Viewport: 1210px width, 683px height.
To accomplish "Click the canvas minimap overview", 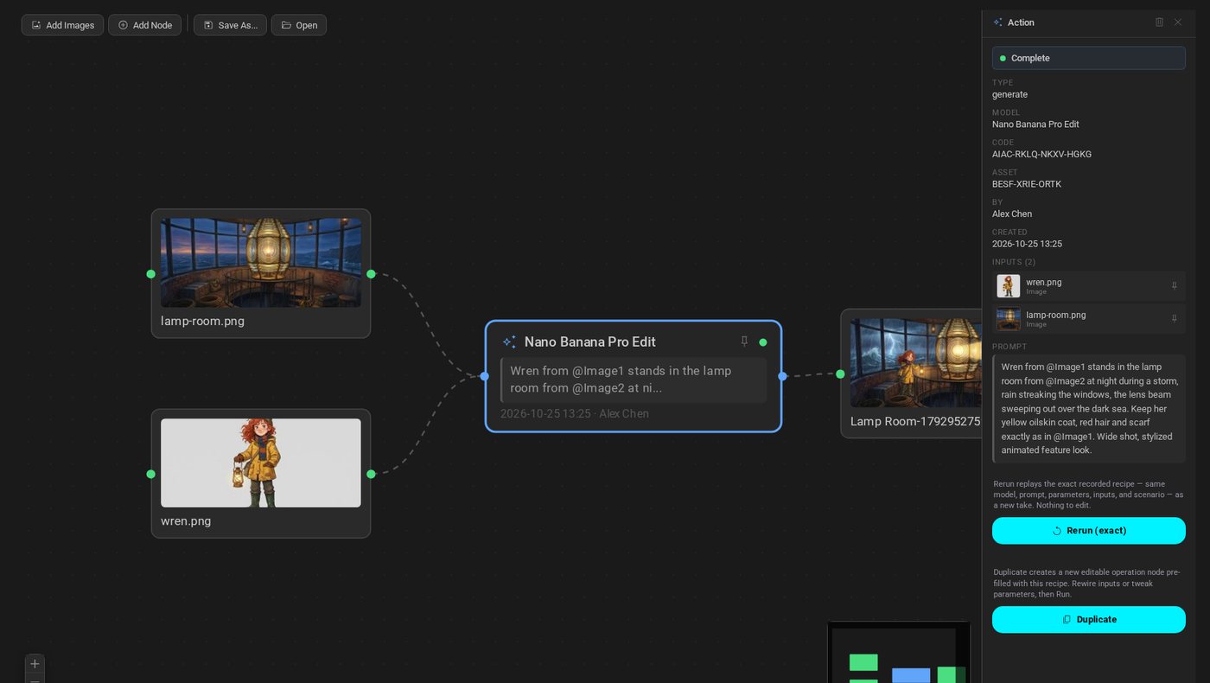I will pos(899,653).
